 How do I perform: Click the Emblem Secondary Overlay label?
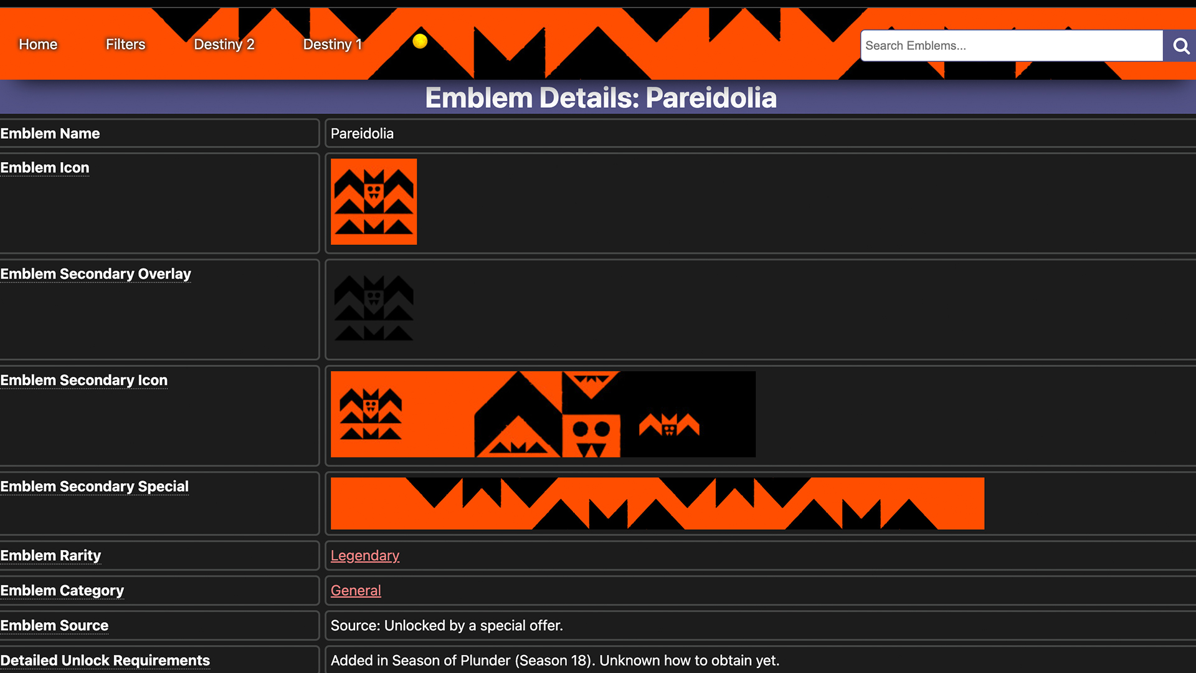coord(95,274)
